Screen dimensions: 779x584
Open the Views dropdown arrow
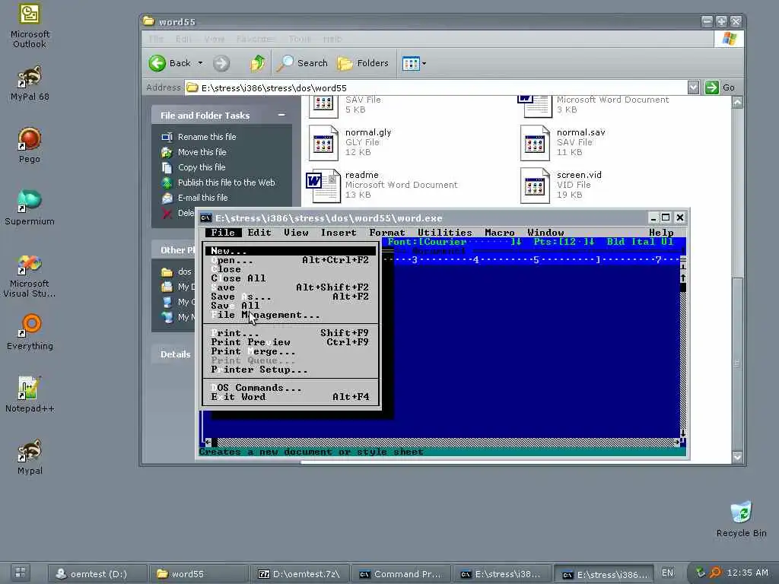pyautogui.click(x=424, y=64)
